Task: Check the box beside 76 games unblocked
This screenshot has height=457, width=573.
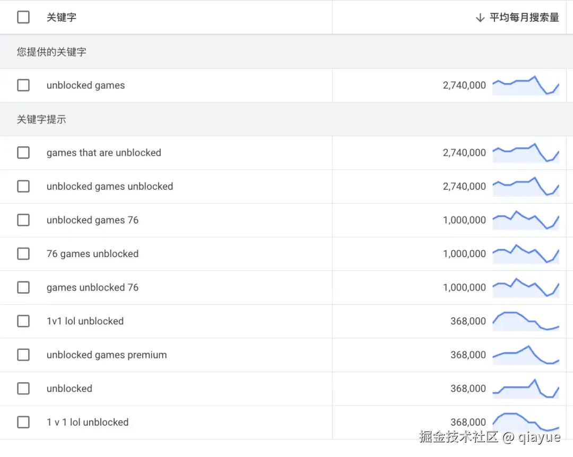Action: pos(23,254)
